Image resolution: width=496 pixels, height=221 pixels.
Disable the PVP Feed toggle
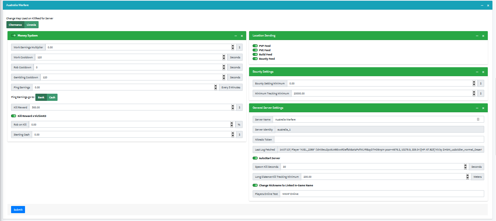(x=255, y=46)
